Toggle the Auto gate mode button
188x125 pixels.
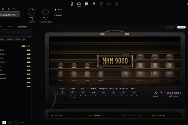pyautogui.click(x=42, y=22)
